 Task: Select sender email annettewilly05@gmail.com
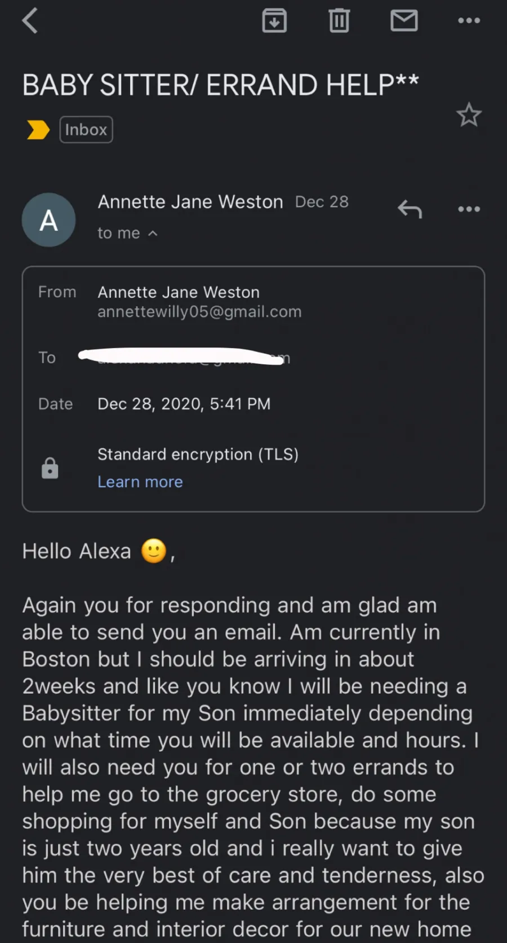pos(199,312)
